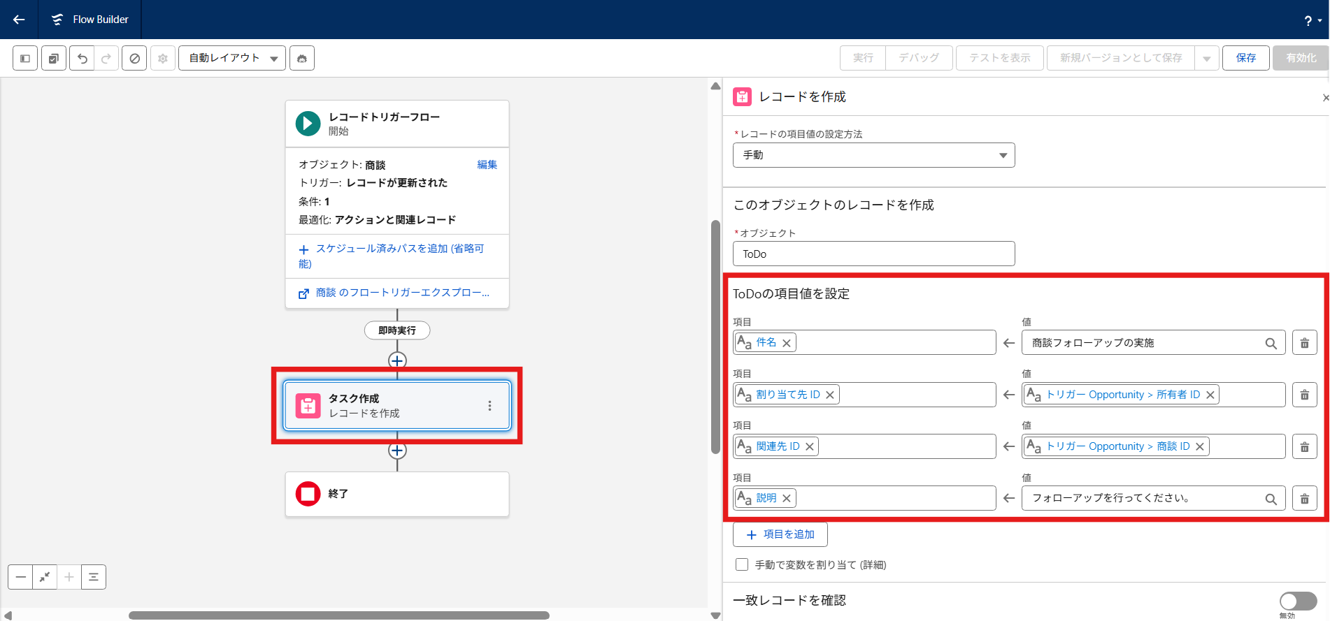
Task: Delete the 説明 field row
Action: coord(1304,498)
